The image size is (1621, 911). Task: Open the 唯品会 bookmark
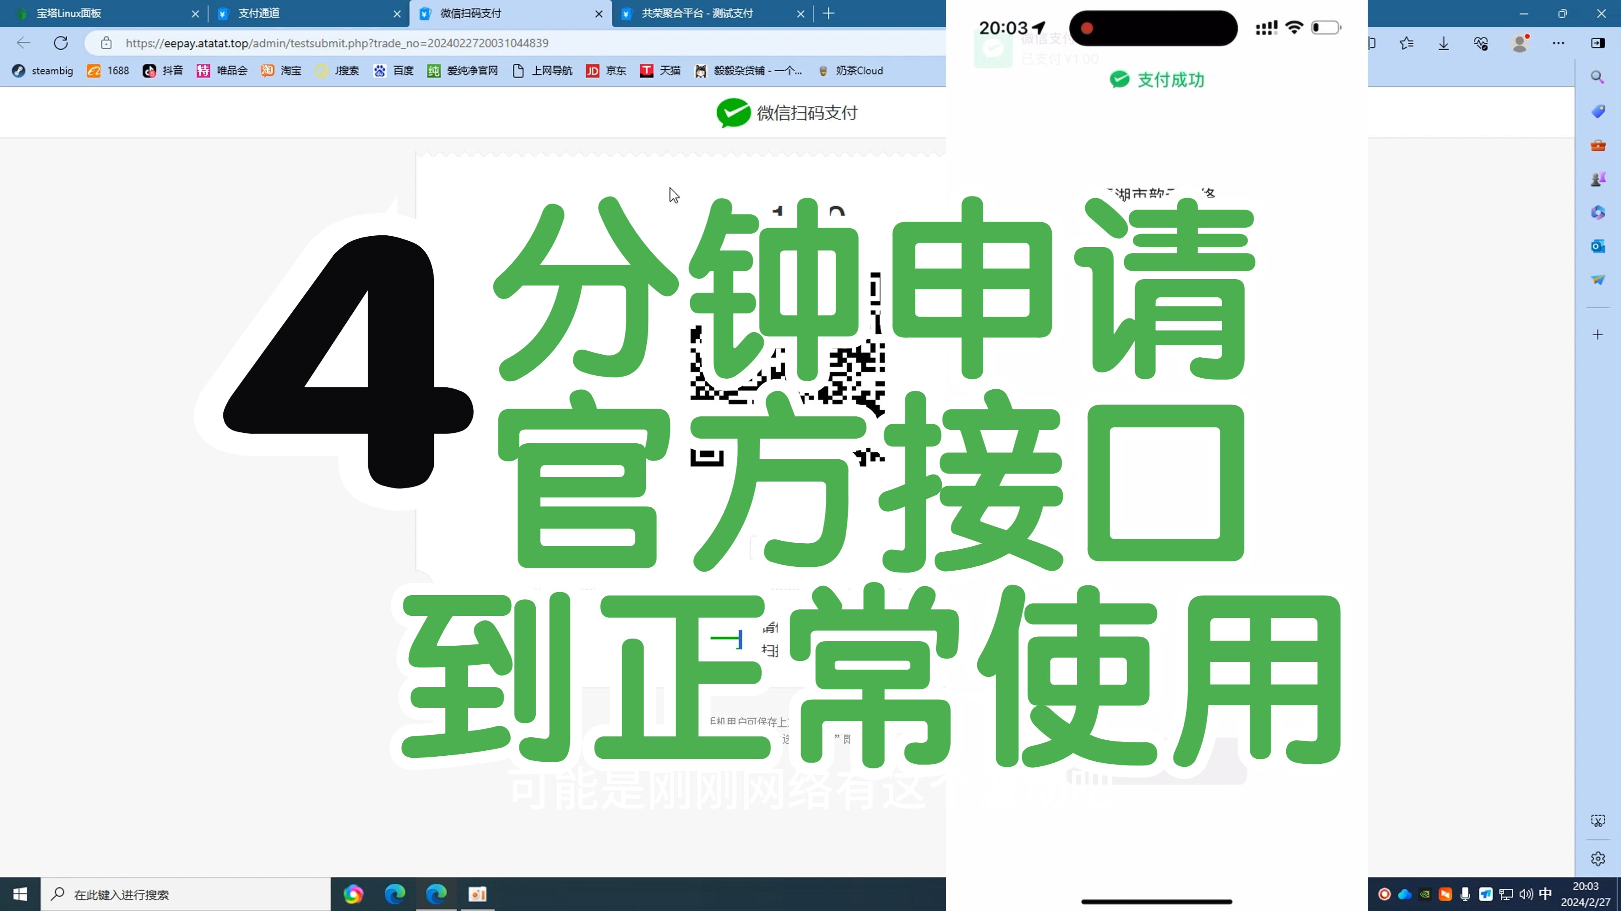[x=222, y=70]
